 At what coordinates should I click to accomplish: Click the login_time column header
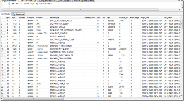(152, 18)
